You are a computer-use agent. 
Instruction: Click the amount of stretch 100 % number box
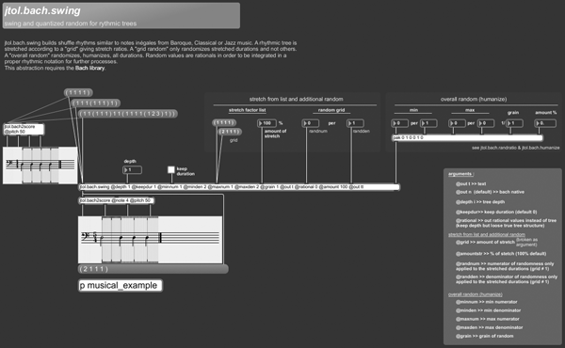pyautogui.click(x=266, y=123)
